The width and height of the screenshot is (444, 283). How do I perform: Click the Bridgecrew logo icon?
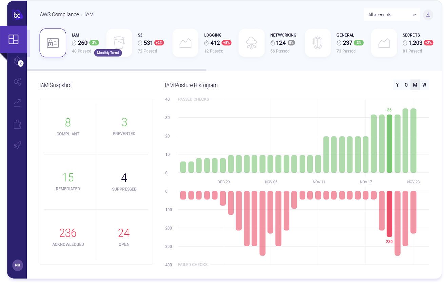click(x=17, y=15)
